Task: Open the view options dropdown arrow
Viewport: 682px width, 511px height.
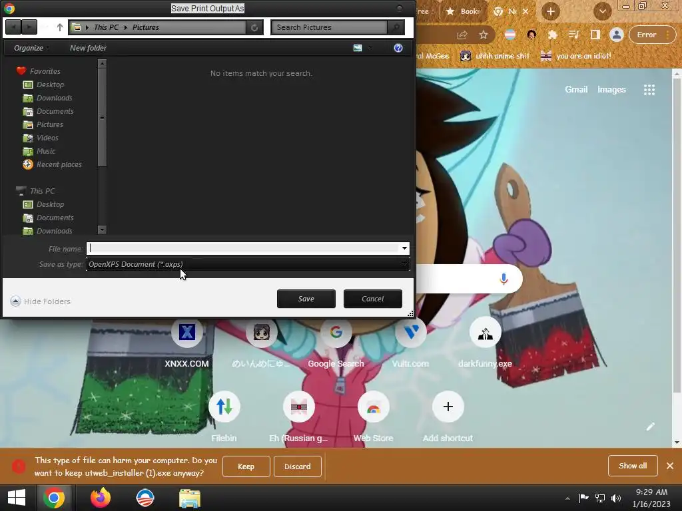Action: point(370,48)
